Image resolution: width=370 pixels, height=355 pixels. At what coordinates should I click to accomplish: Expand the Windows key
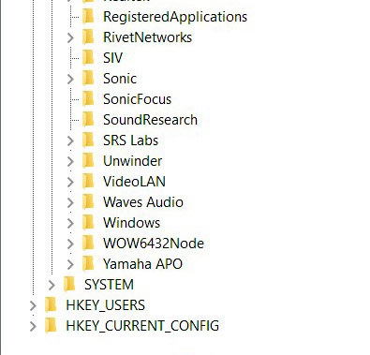click(x=70, y=223)
